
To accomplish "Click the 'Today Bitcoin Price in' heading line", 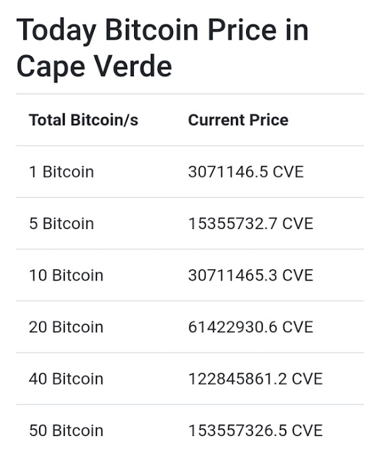I will (162, 30).
